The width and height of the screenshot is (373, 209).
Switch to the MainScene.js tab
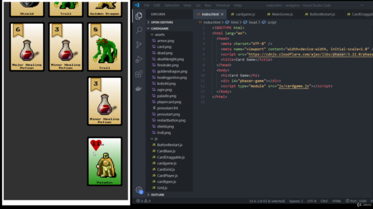(x=280, y=14)
